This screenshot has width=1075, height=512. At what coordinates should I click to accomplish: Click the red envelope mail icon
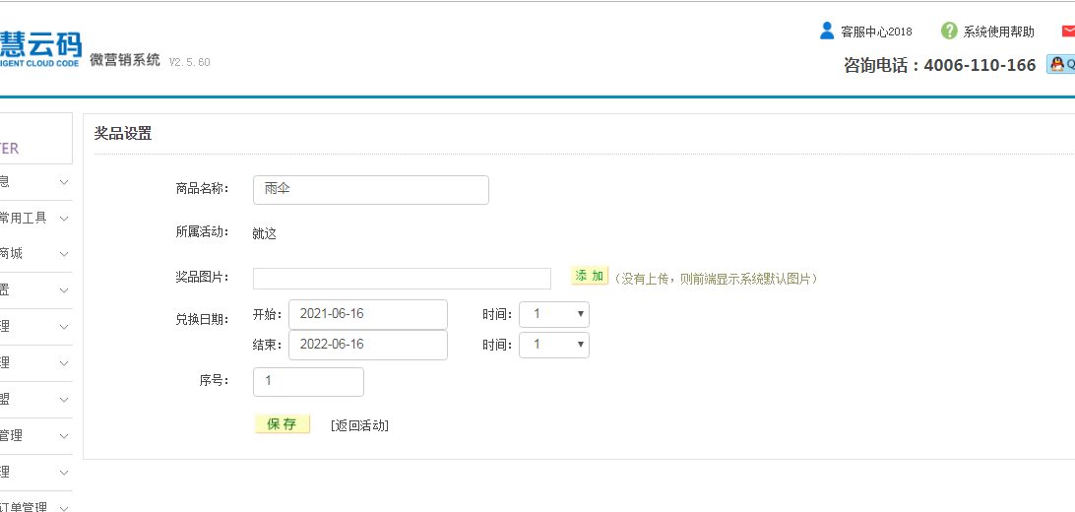tap(1068, 31)
